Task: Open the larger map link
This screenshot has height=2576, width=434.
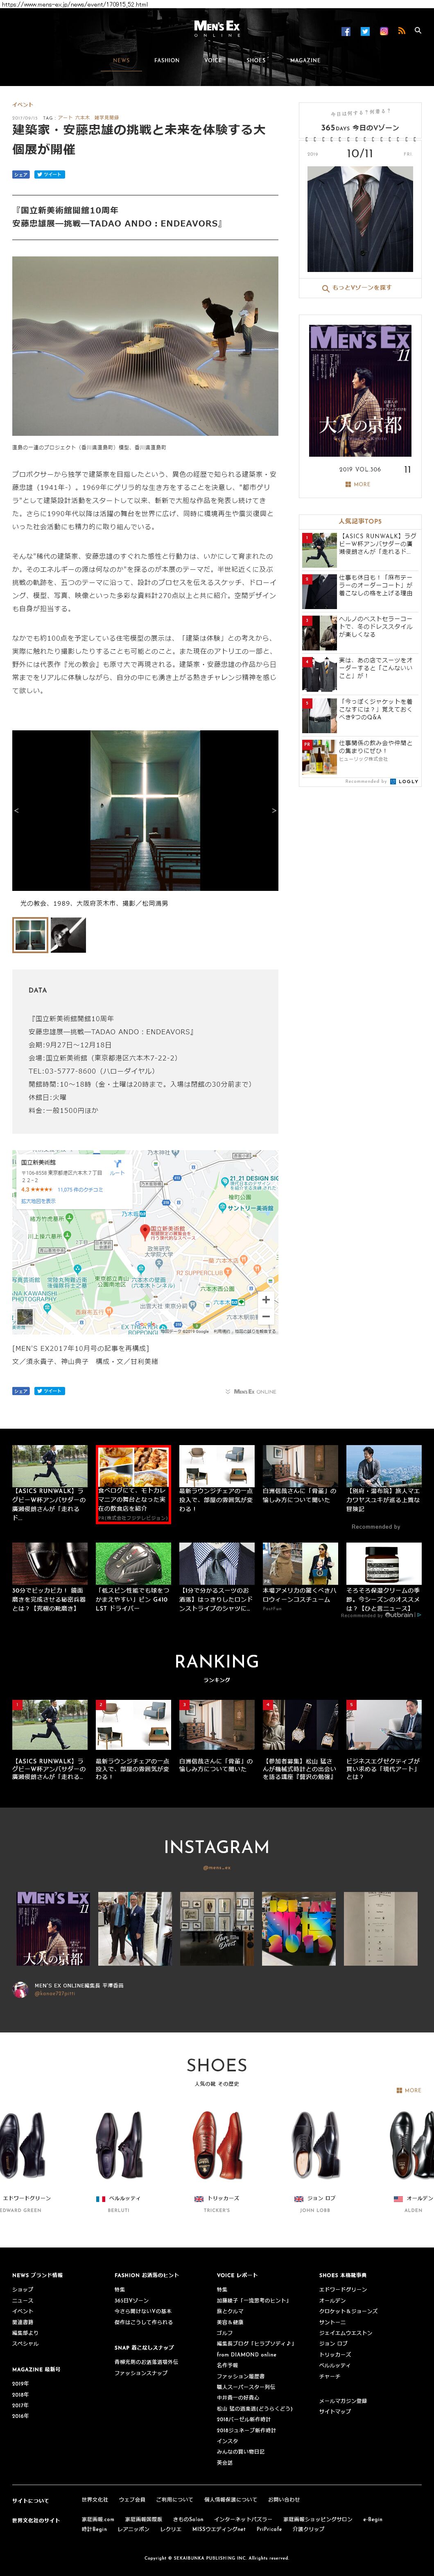Action: pos(39,1201)
